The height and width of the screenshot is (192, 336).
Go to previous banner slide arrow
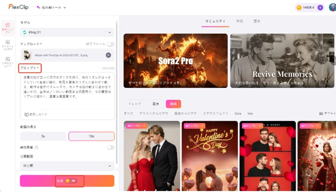(128, 60)
